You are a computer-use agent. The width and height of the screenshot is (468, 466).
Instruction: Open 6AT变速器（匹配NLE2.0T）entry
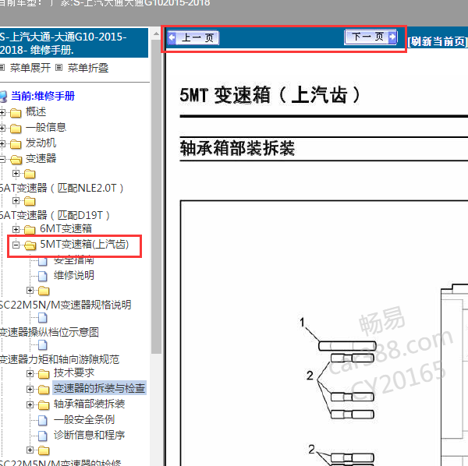click(62, 188)
